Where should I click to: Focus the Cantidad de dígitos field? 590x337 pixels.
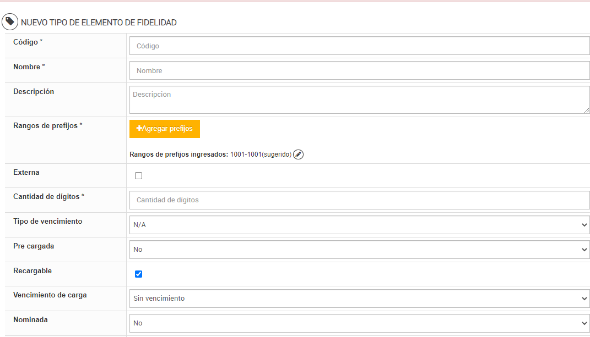[359, 200]
